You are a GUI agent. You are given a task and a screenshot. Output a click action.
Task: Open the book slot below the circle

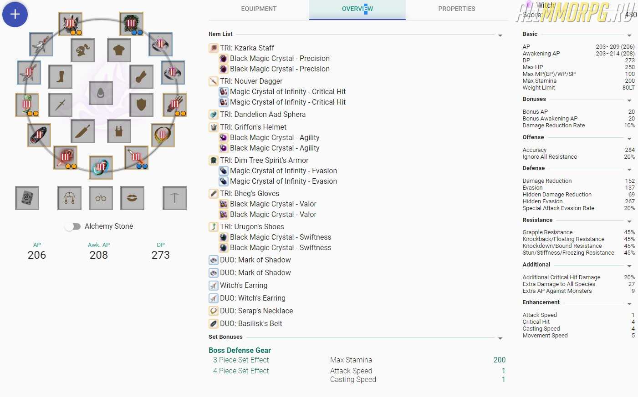pos(27,198)
